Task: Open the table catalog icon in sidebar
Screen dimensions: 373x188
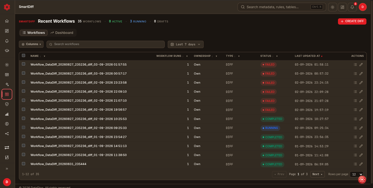Action: coord(7,75)
